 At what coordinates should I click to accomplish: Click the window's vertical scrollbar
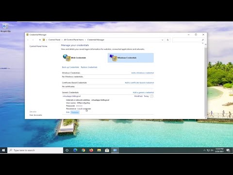[206, 81]
